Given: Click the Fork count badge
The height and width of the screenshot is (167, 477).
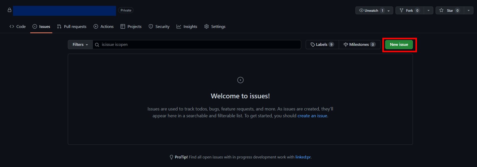Looking at the screenshot, I should point(417,11).
